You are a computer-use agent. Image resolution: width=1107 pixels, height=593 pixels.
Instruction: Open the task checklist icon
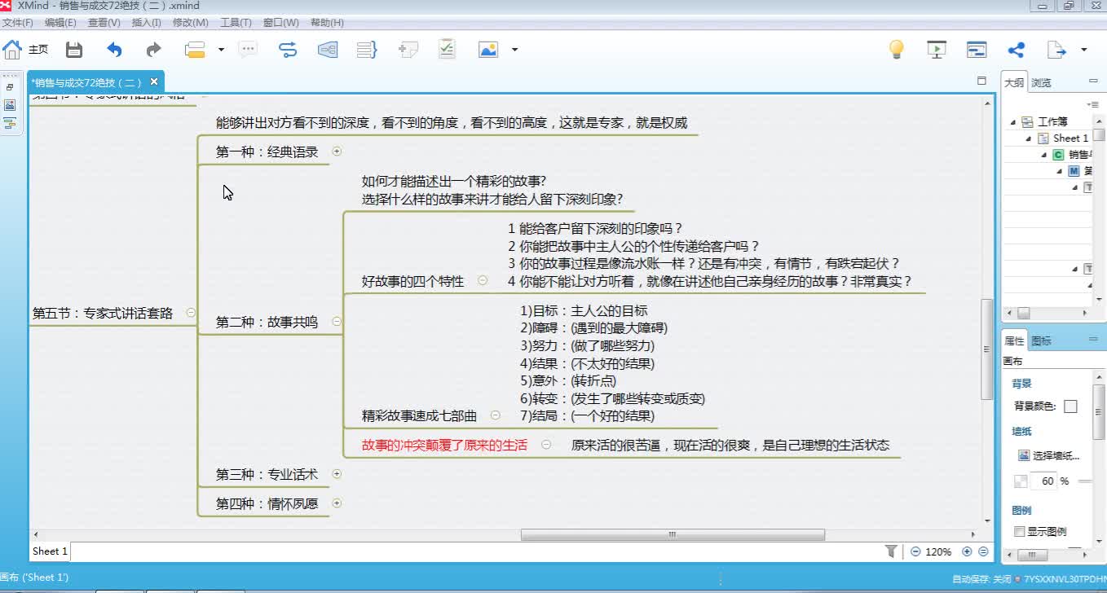click(x=447, y=49)
